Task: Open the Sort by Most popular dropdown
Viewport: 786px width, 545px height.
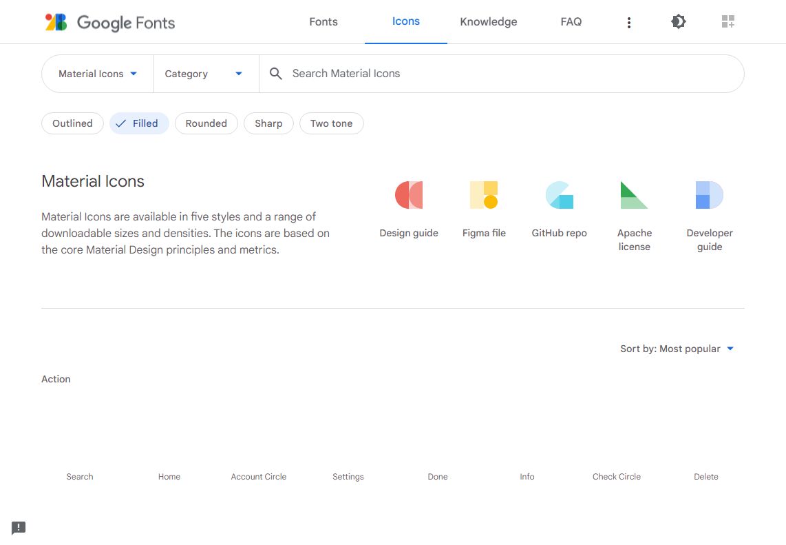Action: click(677, 349)
